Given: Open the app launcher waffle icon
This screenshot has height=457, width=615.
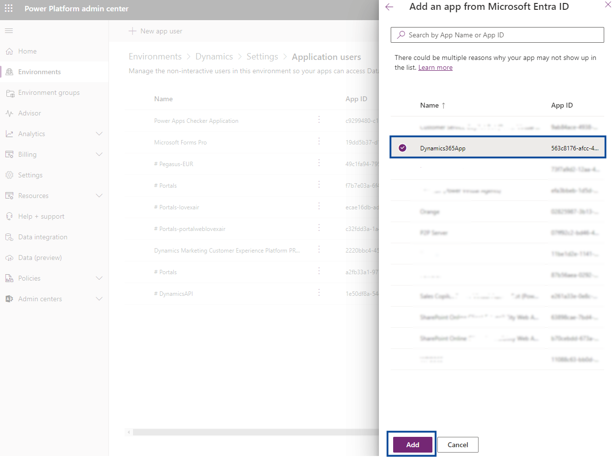Looking at the screenshot, I should click(x=9, y=8).
